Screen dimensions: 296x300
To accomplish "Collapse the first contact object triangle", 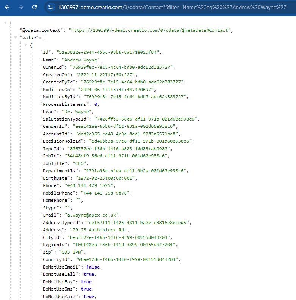I will pos(26,45).
